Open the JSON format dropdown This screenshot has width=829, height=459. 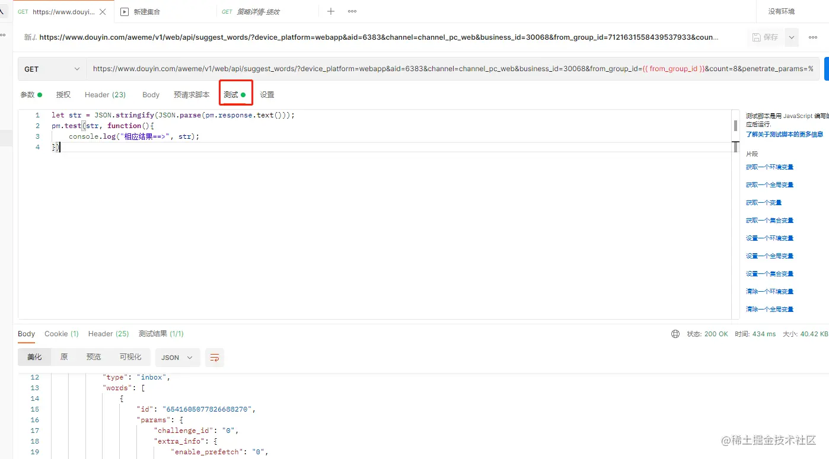[x=178, y=358]
